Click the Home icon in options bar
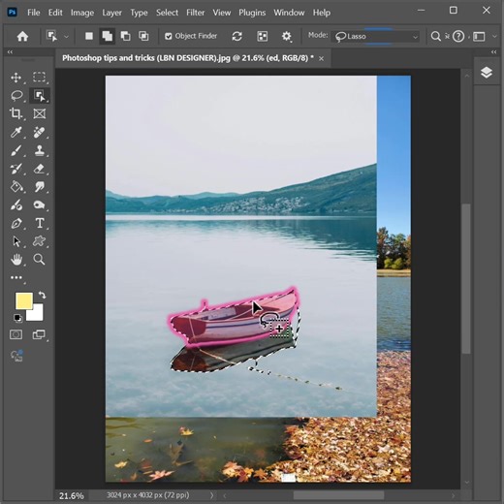Screen dimensions: 504x504 point(22,36)
